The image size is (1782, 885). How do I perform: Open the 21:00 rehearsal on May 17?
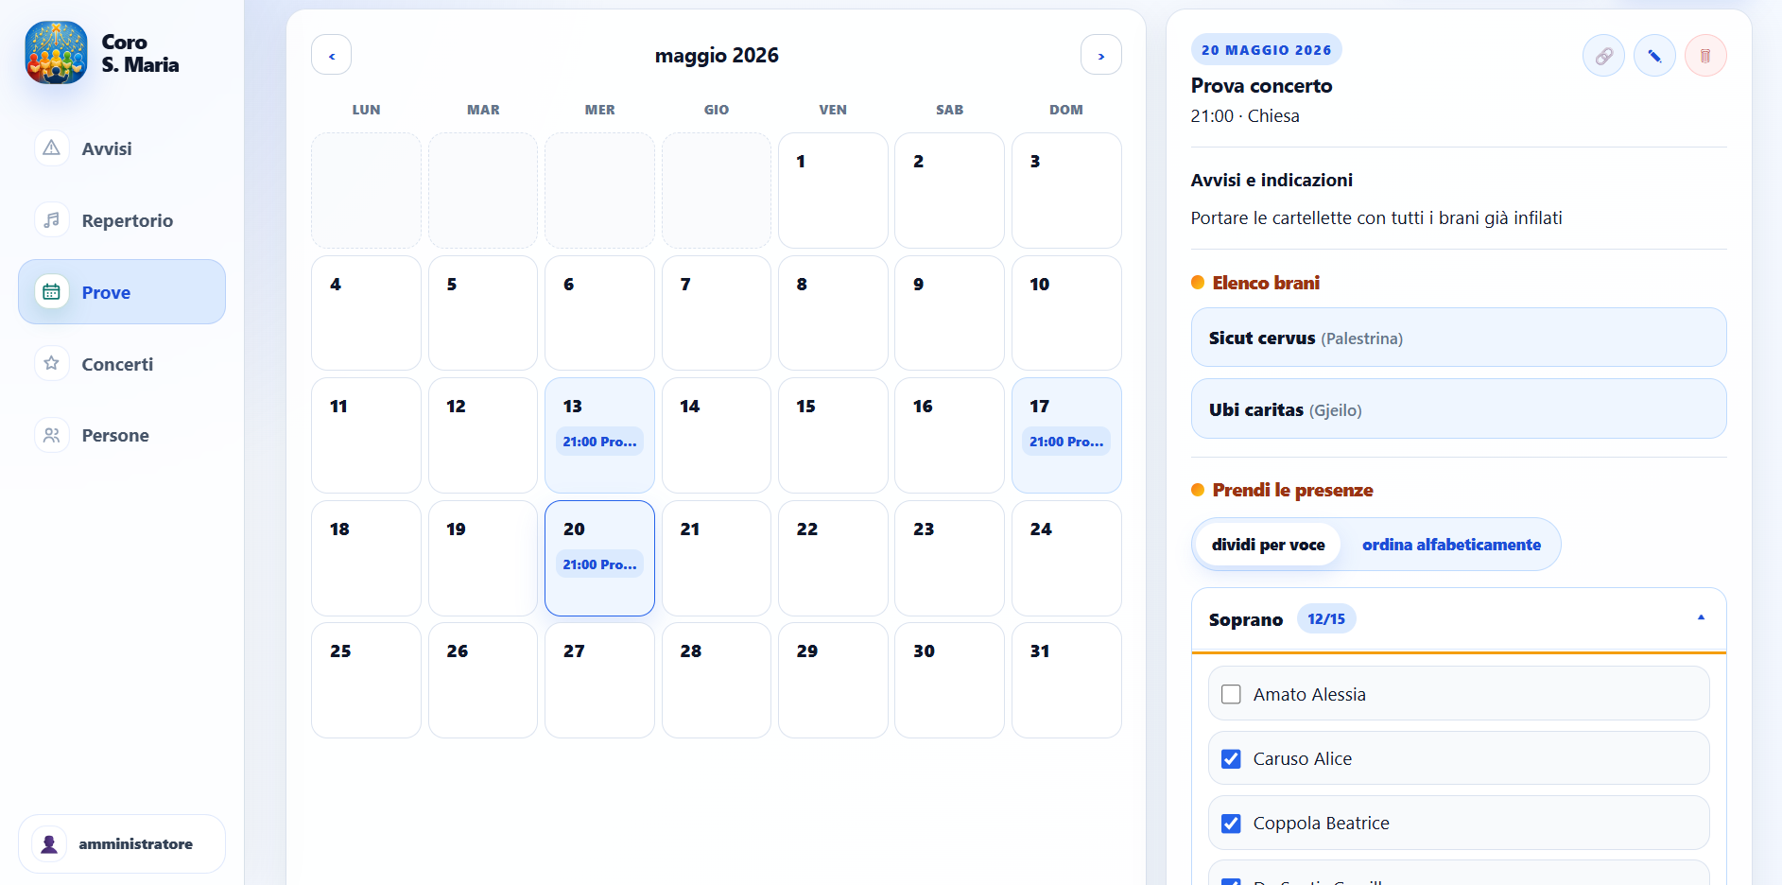[1066, 442]
